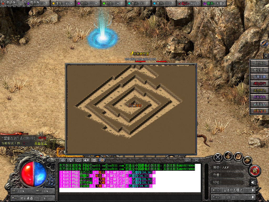Screen dimensions: 269x202
Task: Claim rewards via 新手奖励 button
Action: click(259, 104)
